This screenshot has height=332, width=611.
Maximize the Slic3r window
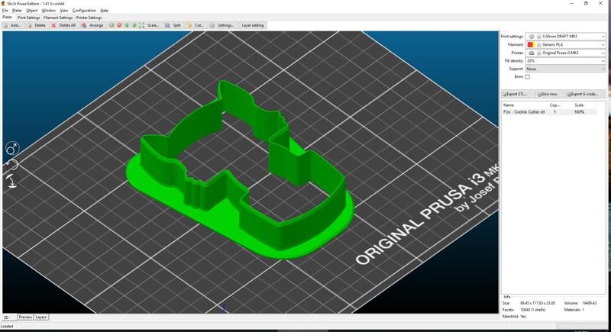pos(586,4)
